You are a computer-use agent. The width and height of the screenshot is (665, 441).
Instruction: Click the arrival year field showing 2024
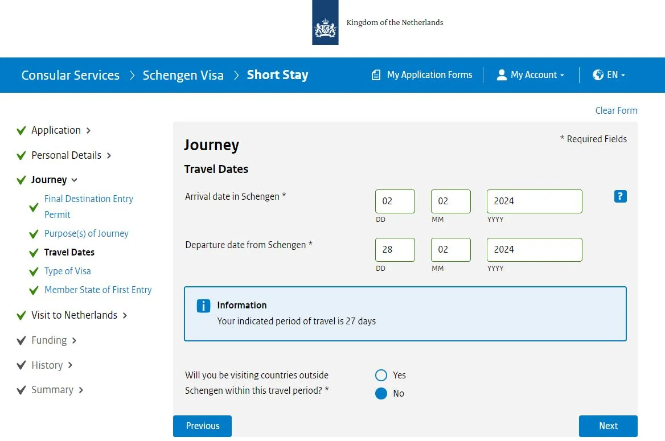coord(533,201)
